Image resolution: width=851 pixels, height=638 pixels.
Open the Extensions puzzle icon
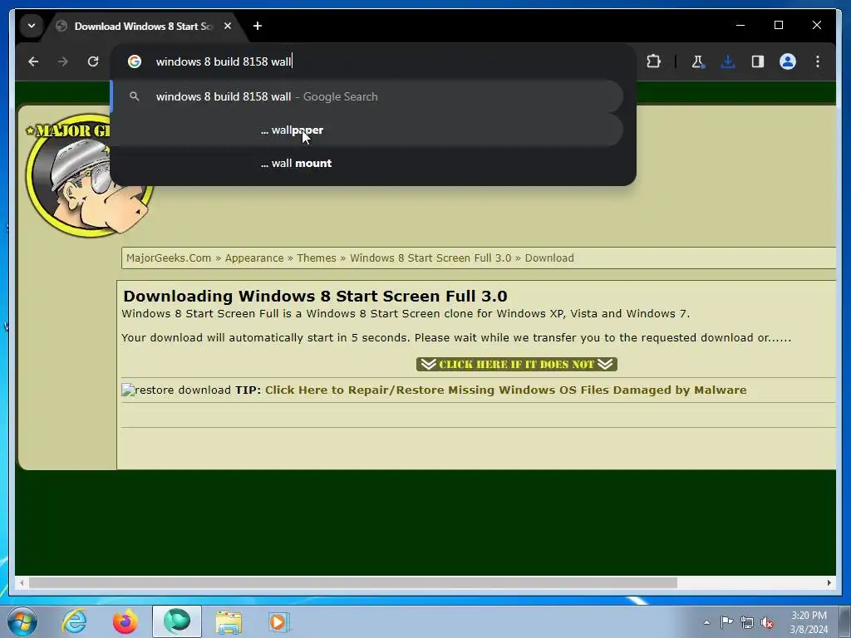click(x=653, y=61)
